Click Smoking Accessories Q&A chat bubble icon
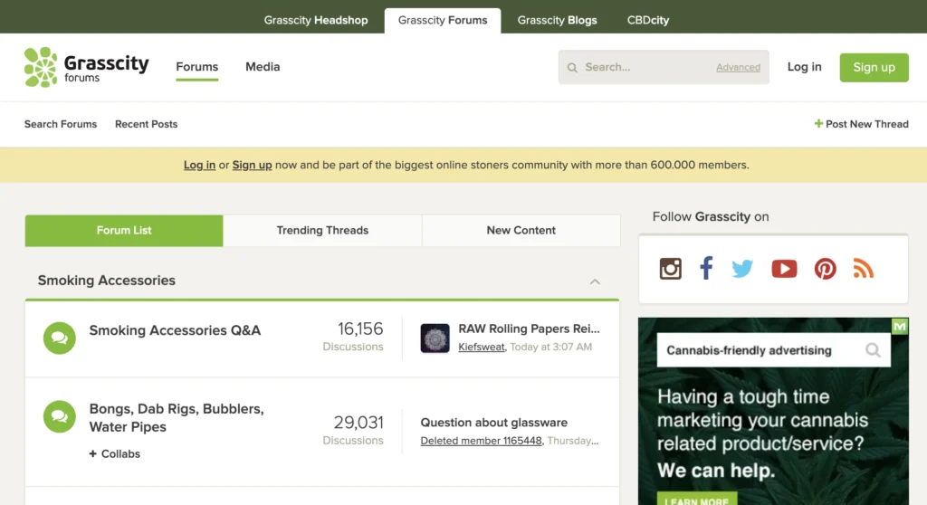Image resolution: width=927 pixels, height=505 pixels. tap(59, 338)
